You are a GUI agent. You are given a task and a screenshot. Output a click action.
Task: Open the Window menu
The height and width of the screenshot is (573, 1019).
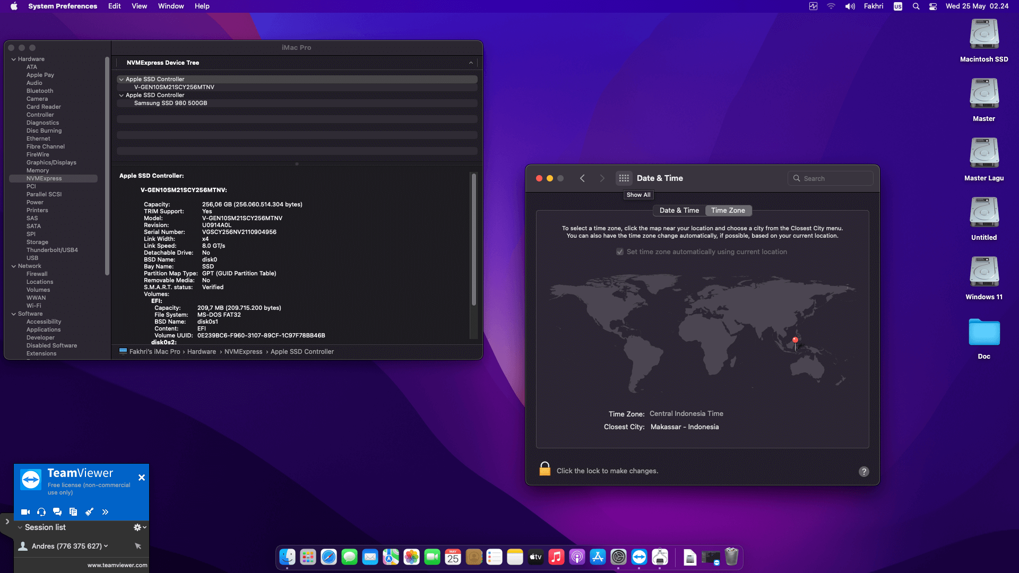[171, 6]
